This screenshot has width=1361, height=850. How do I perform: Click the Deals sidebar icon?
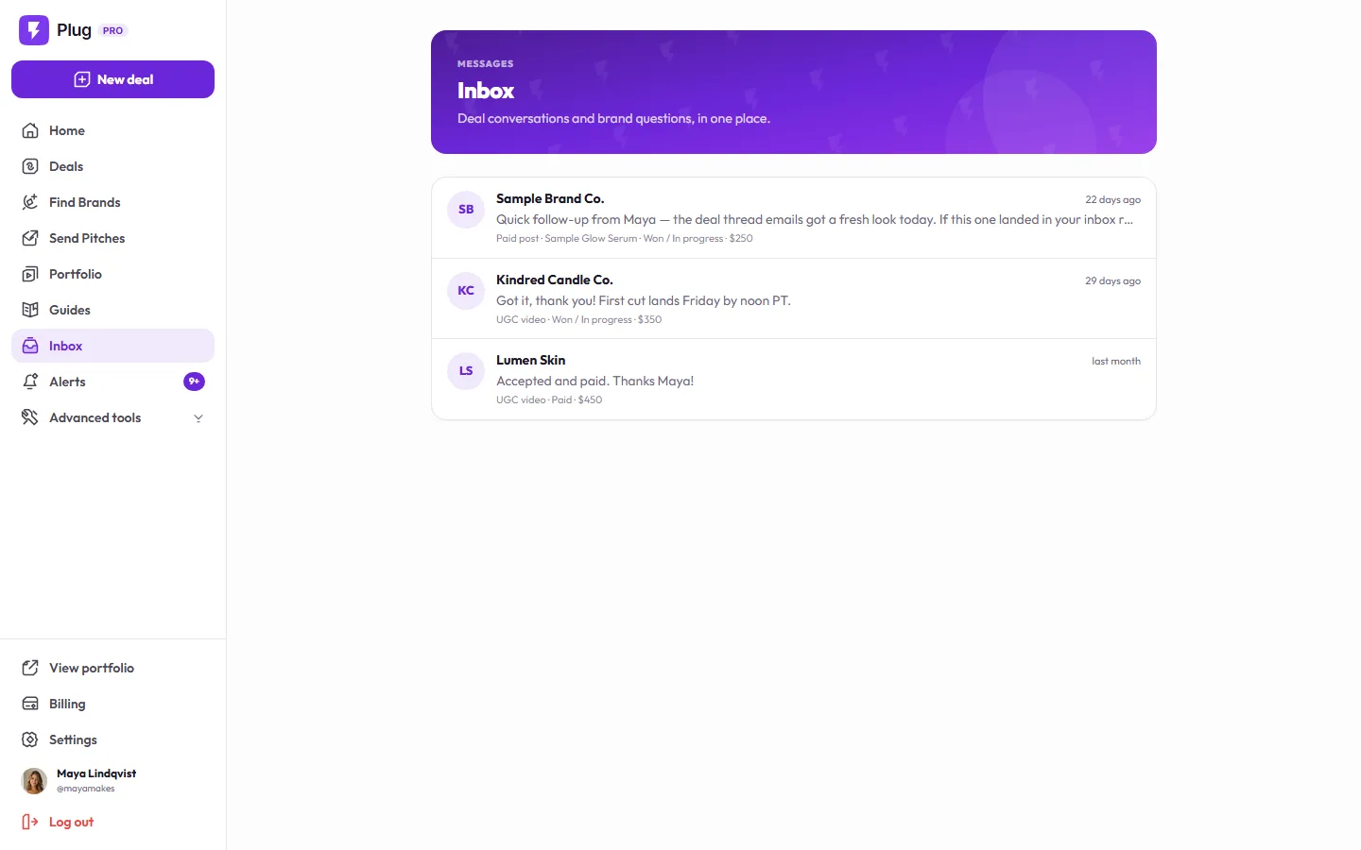coord(30,166)
